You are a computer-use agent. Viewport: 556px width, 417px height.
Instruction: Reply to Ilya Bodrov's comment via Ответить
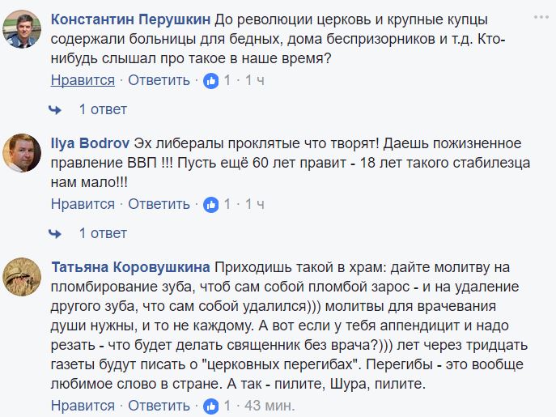click(x=159, y=204)
